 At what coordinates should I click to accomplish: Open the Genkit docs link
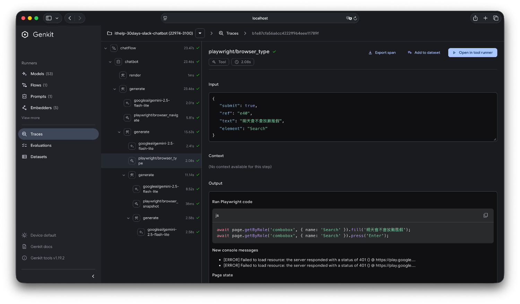point(37,247)
